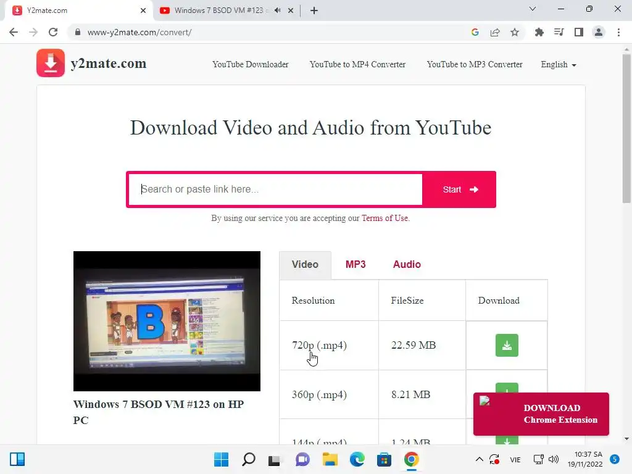Viewport: 632px width, 474px height.
Task: Open the Terms of Use link
Action: pyautogui.click(x=385, y=218)
